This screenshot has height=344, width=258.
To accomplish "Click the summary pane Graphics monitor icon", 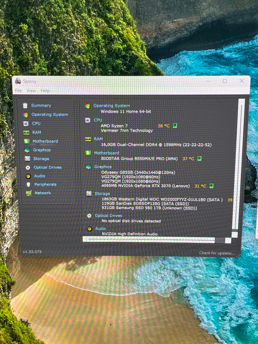I will [88, 167].
